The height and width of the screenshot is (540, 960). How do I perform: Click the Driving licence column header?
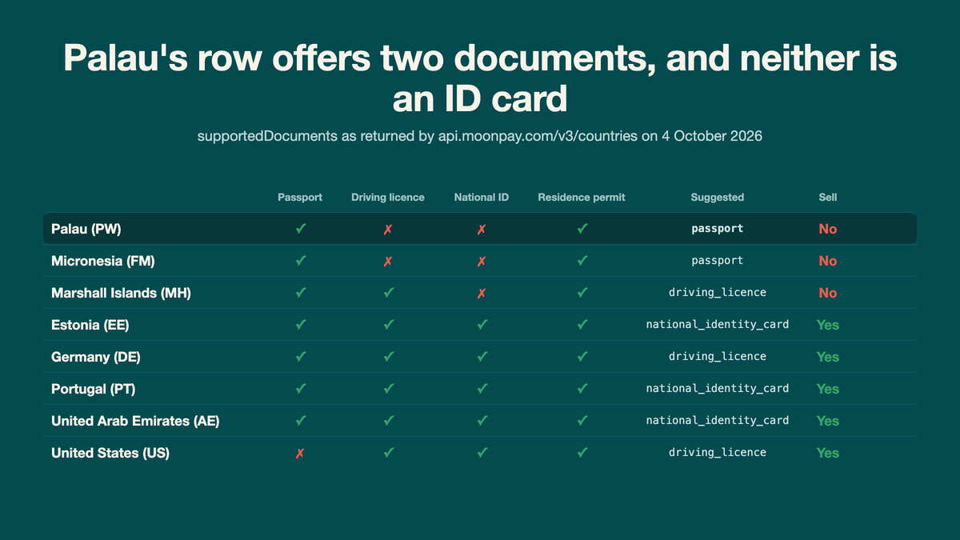tap(388, 197)
